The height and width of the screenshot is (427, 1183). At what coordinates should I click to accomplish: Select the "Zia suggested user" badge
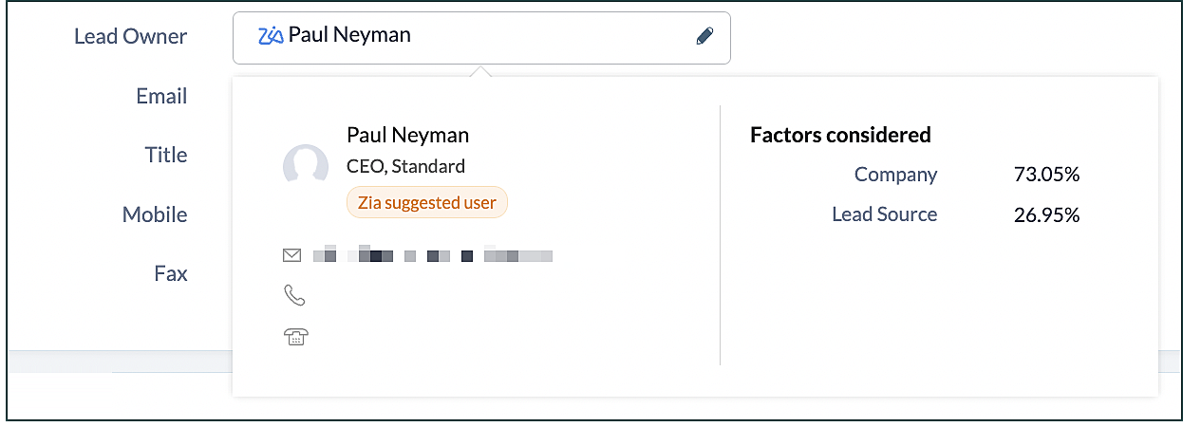(427, 202)
